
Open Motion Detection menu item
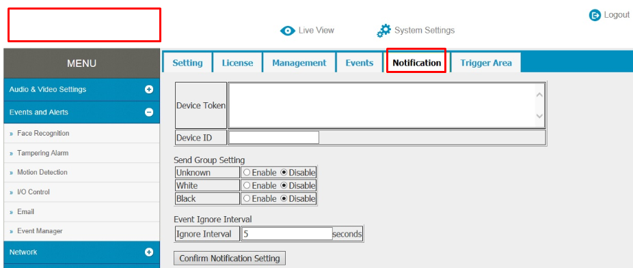click(42, 173)
